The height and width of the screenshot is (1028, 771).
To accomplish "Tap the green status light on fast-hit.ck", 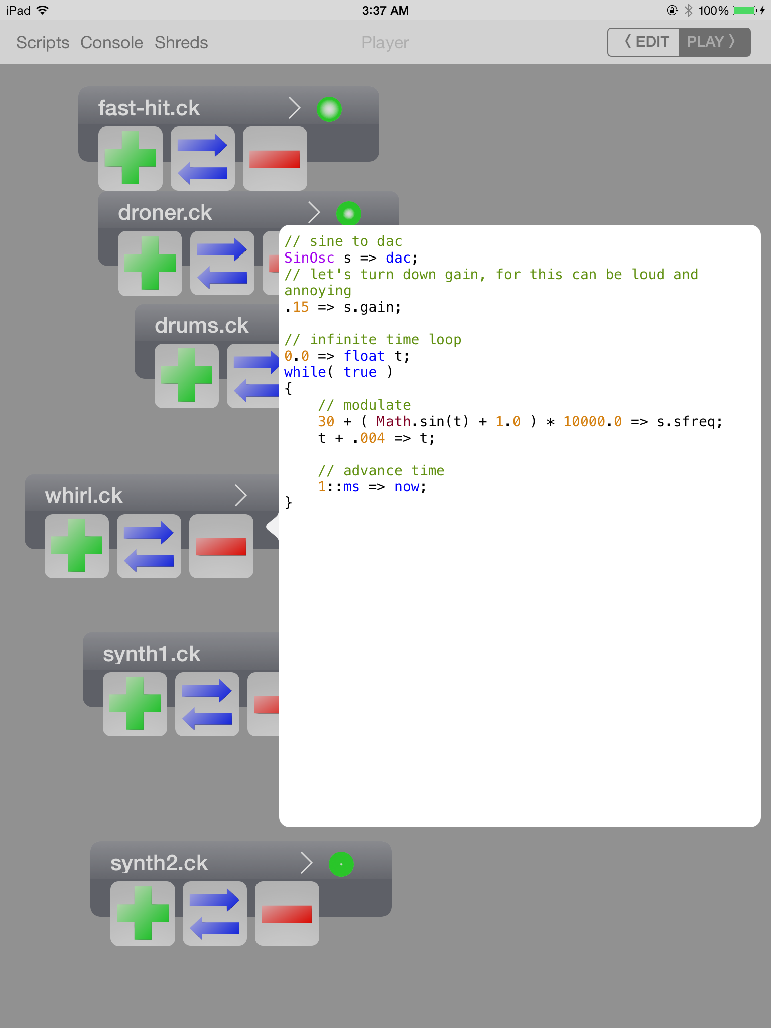I will tap(329, 109).
